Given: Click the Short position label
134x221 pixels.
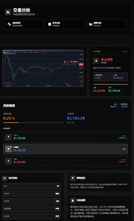Looking at the screenshot, I should pos(113,106).
